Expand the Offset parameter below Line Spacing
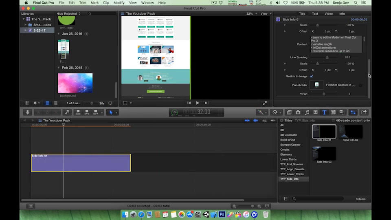 (x=285, y=70)
